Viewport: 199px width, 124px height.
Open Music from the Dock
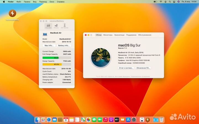click(106, 120)
